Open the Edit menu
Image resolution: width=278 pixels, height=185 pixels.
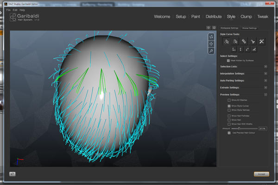click(x=15, y=10)
